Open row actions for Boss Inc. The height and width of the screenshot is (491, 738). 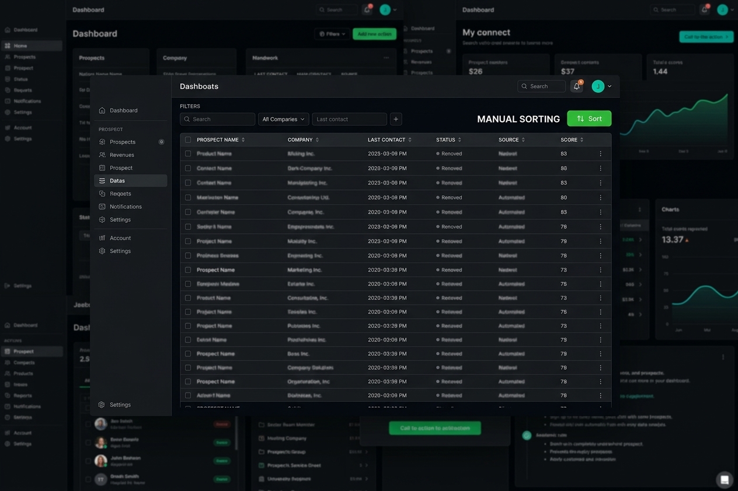(600, 354)
